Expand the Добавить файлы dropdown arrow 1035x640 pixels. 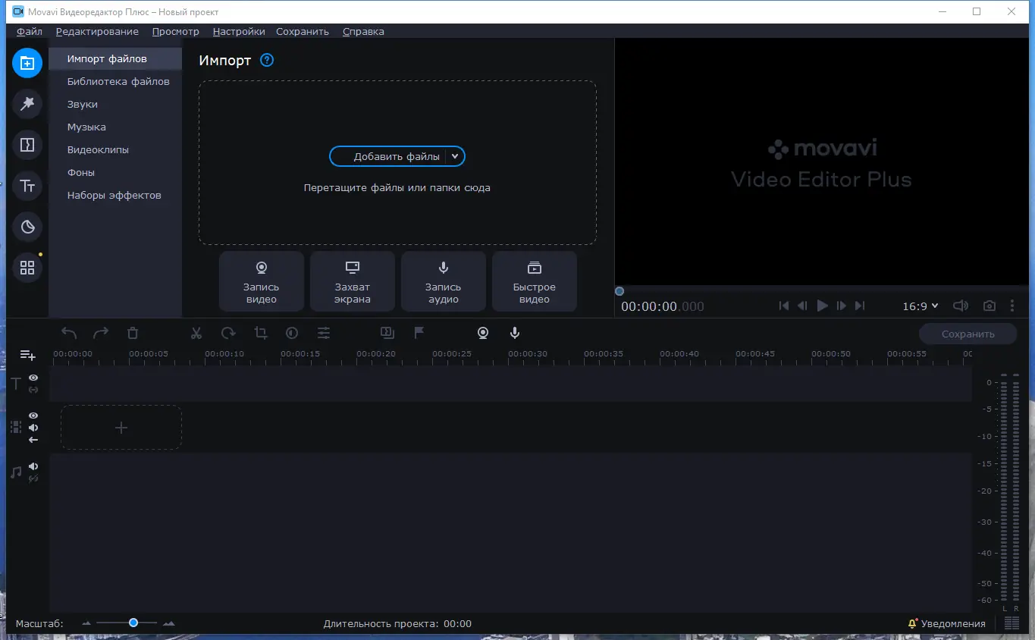click(x=455, y=156)
